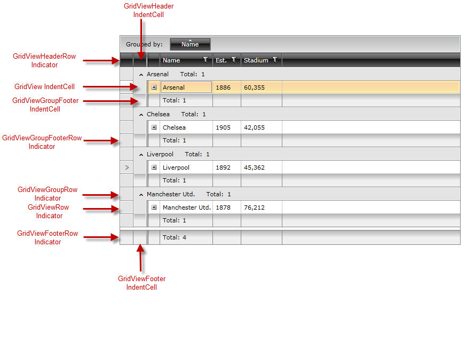Click the header indent cell above Arsenal group
The height and width of the screenshot is (351, 466).
pyautogui.click(x=140, y=60)
